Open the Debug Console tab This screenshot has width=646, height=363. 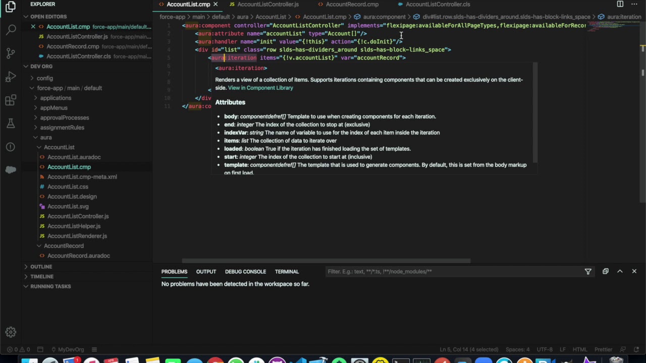(x=245, y=271)
